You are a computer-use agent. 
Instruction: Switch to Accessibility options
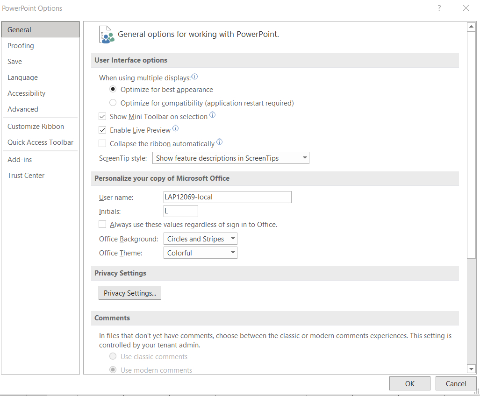(40, 93)
